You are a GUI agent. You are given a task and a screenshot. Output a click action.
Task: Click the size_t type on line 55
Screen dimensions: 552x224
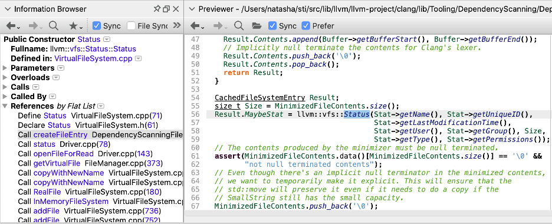click(x=228, y=106)
